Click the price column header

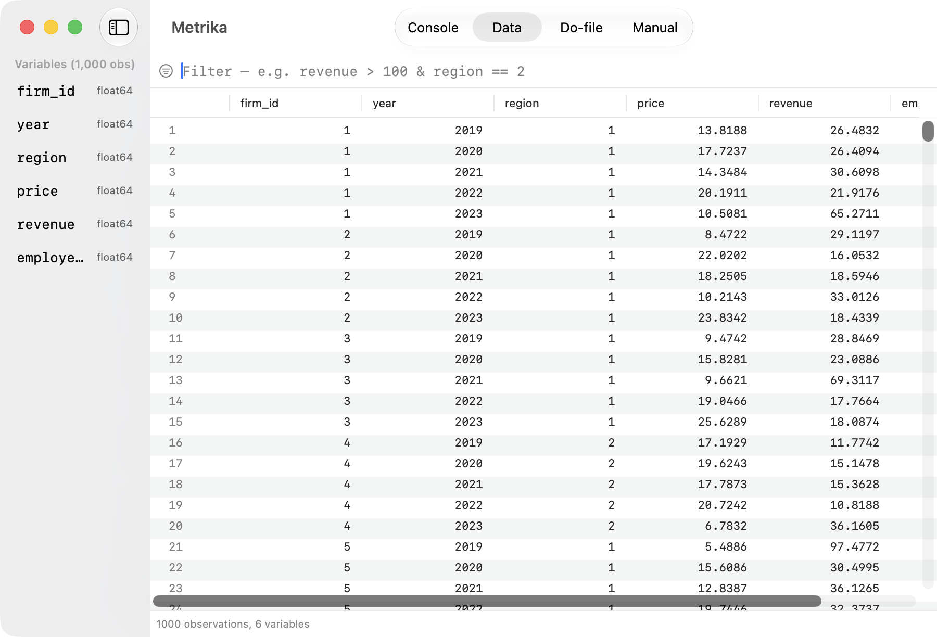pyautogui.click(x=692, y=103)
